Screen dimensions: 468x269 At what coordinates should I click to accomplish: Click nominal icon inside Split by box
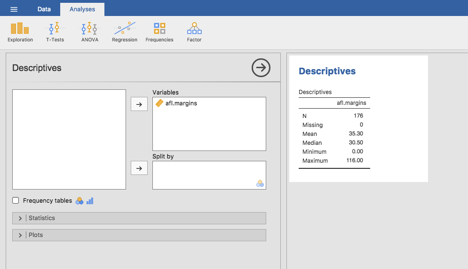(260, 183)
